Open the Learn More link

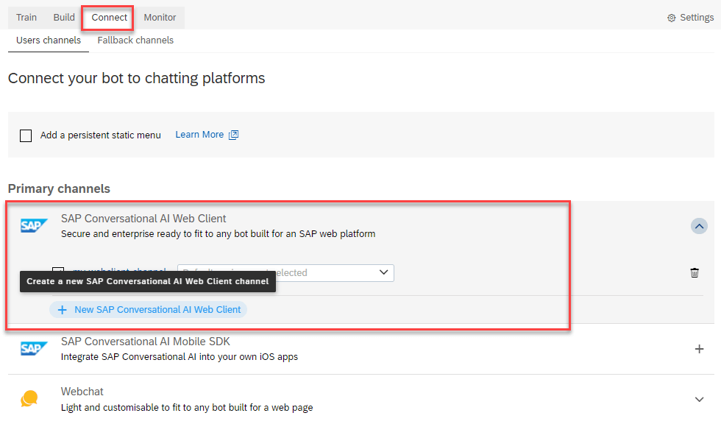(x=199, y=135)
